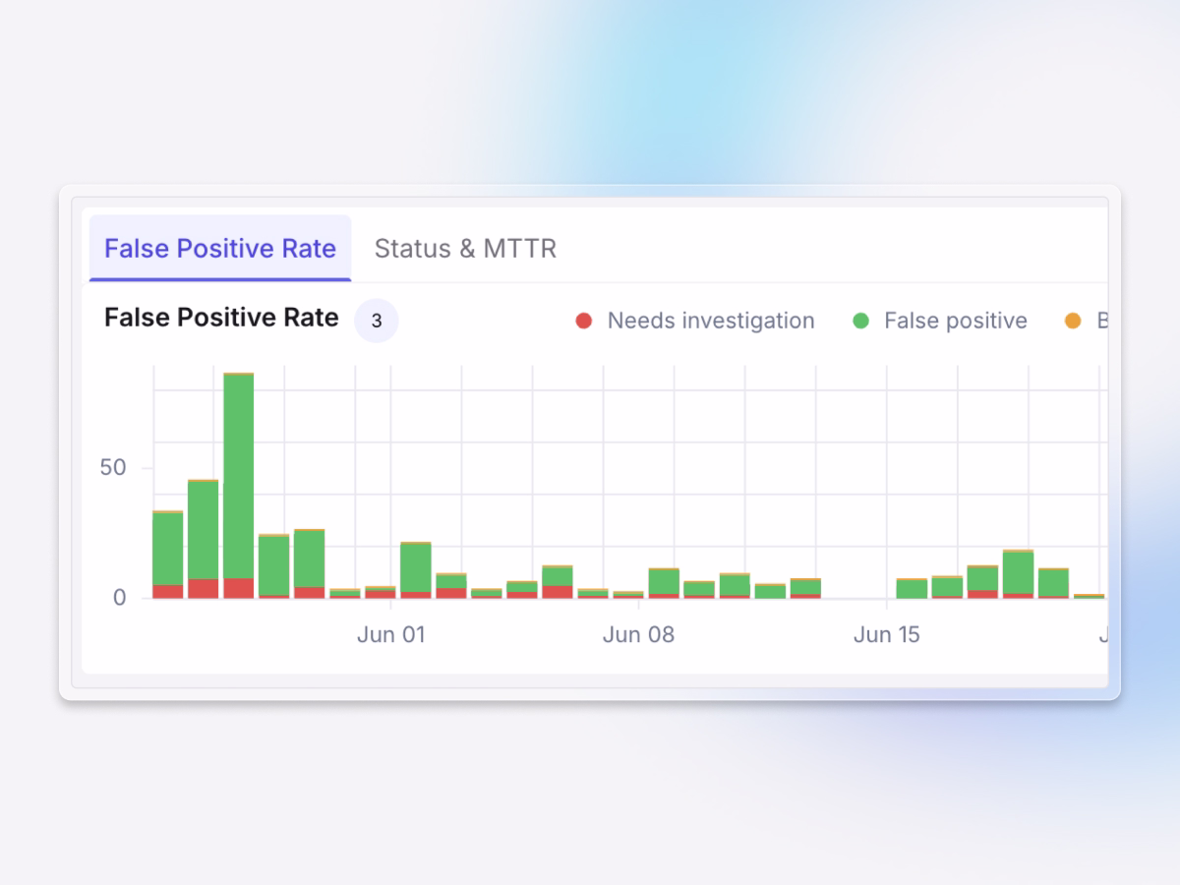Expand the Jun 08 axis group
Screen dimensions: 1180x885
pyautogui.click(x=639, y=634)
